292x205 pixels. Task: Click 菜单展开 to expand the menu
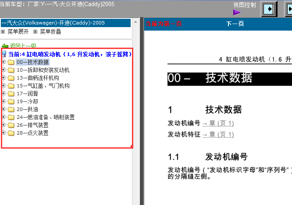(x=18, y=32)
